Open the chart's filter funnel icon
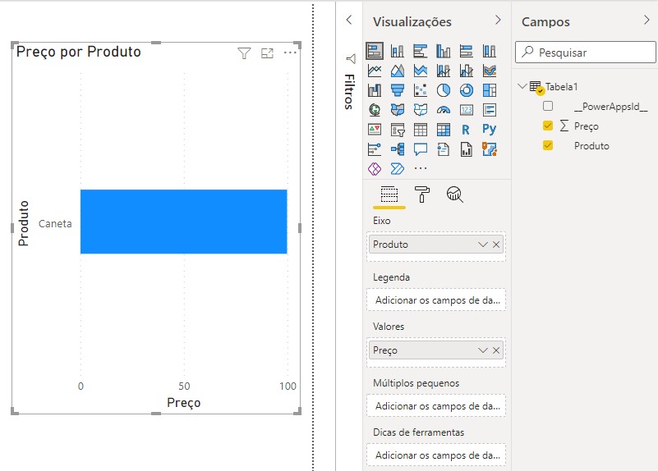This screenshot has height=471, width=658. [x=244, y=53]
